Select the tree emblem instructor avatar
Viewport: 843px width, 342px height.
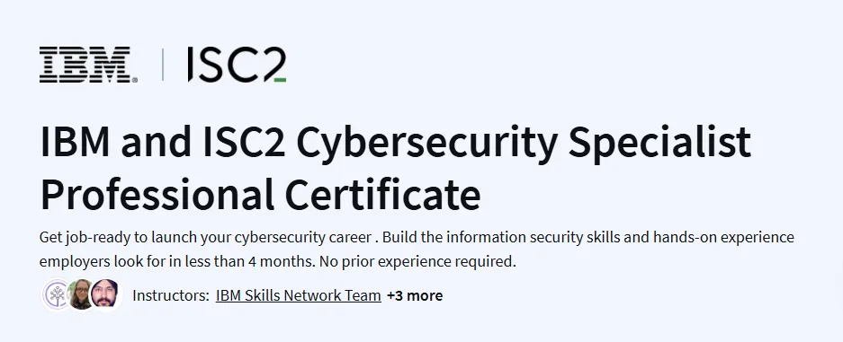(57, 294)
